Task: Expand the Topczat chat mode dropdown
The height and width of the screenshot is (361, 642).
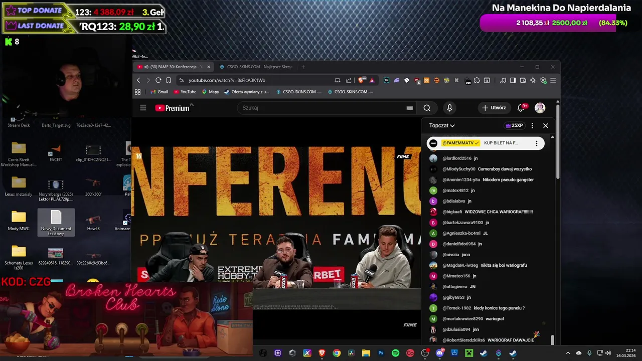Action: [442, 126]
